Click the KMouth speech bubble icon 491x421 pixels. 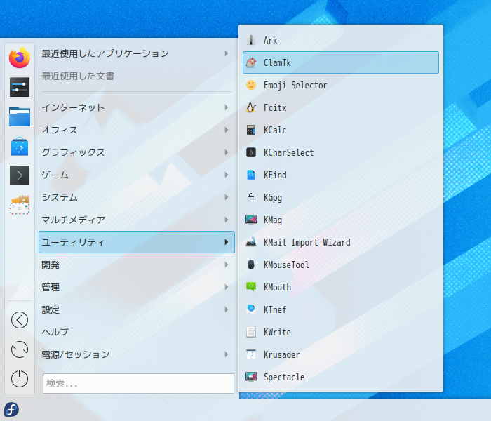(251, 287)
